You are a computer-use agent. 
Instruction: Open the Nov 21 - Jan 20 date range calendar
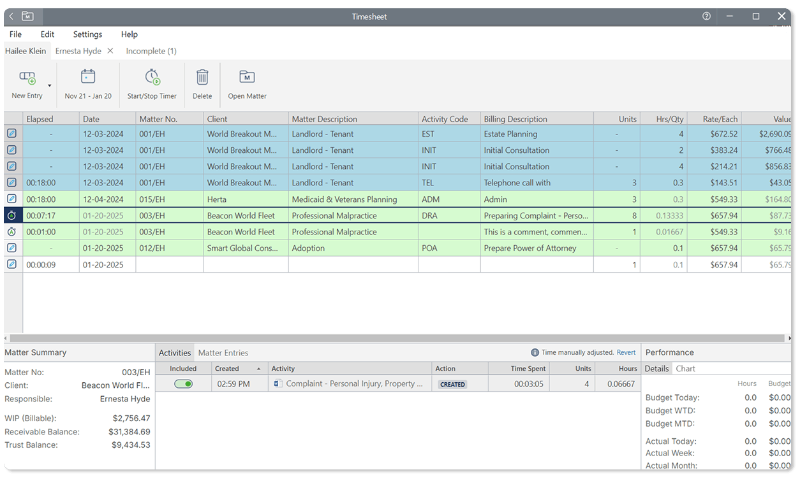(88, 77)
